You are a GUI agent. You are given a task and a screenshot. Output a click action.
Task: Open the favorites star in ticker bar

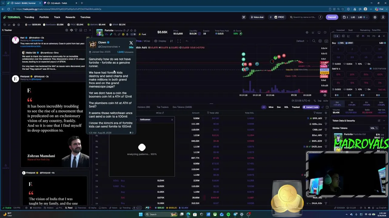[x=14, y=25]
